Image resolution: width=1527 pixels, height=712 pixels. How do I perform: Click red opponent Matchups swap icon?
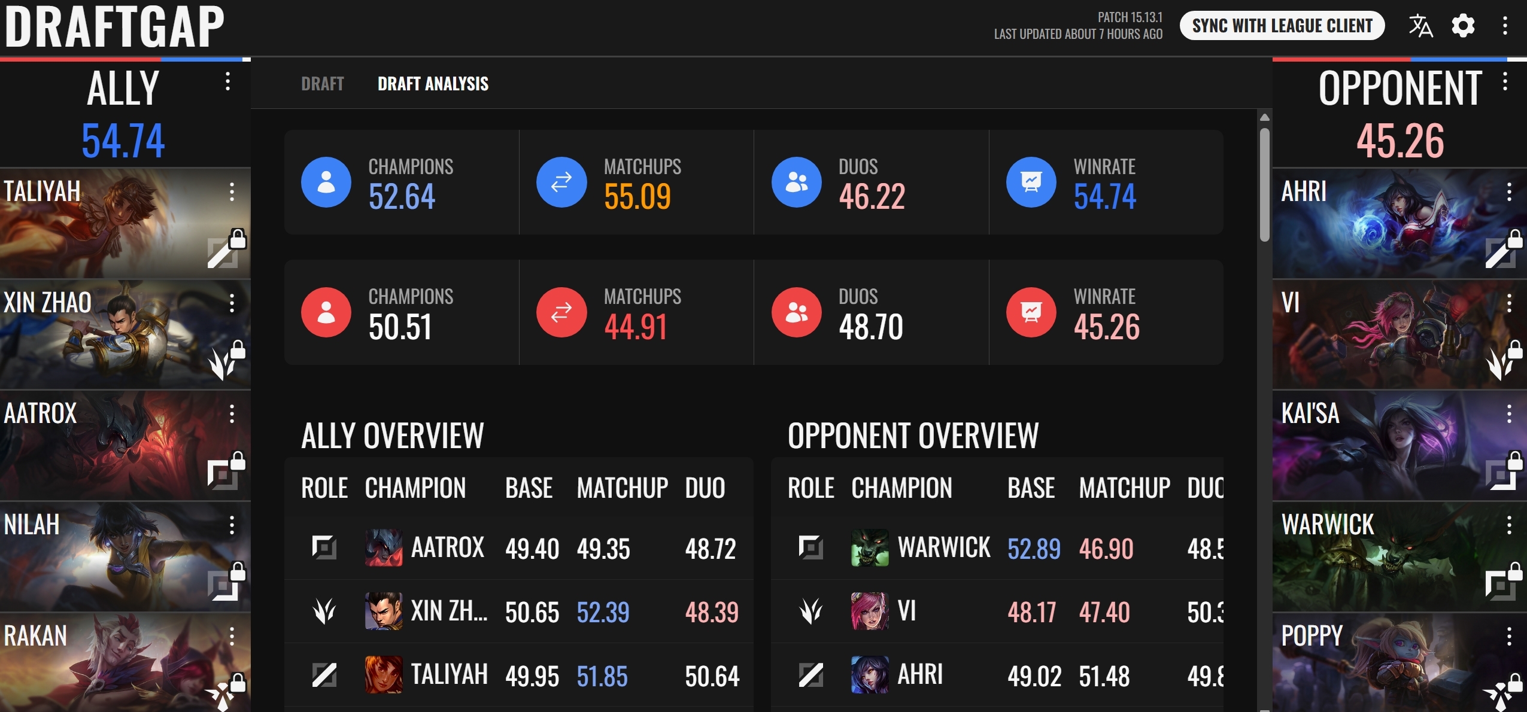[x=561, y=312]
